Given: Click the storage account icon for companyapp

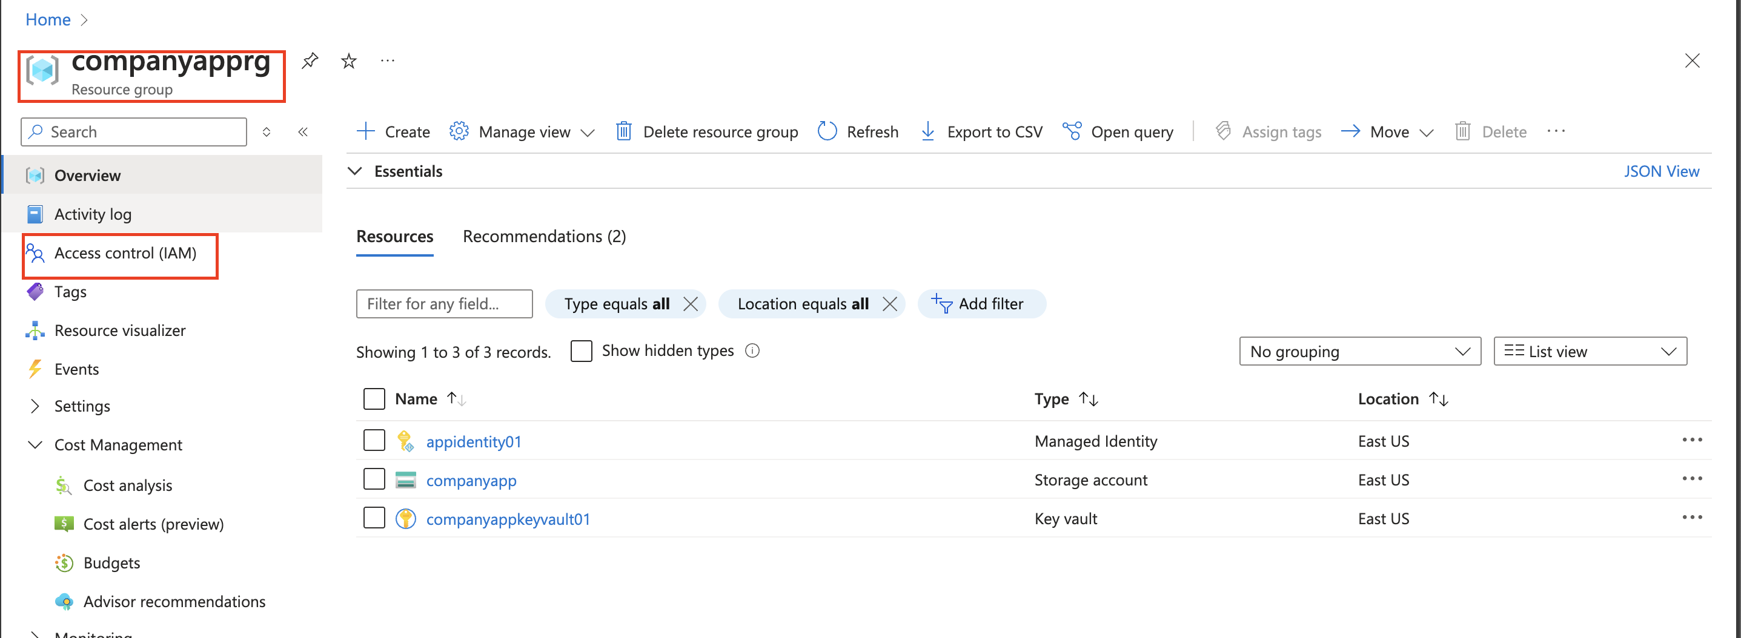Looking at the screenshot, I should pos(405,480).
